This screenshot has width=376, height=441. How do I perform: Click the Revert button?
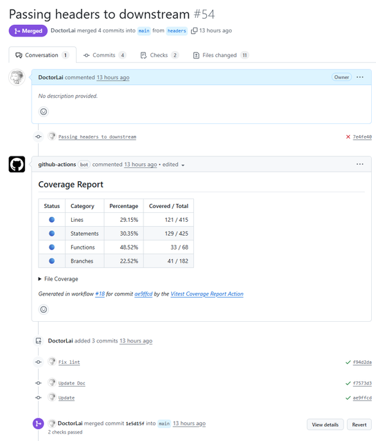click(x=359, y=424)
